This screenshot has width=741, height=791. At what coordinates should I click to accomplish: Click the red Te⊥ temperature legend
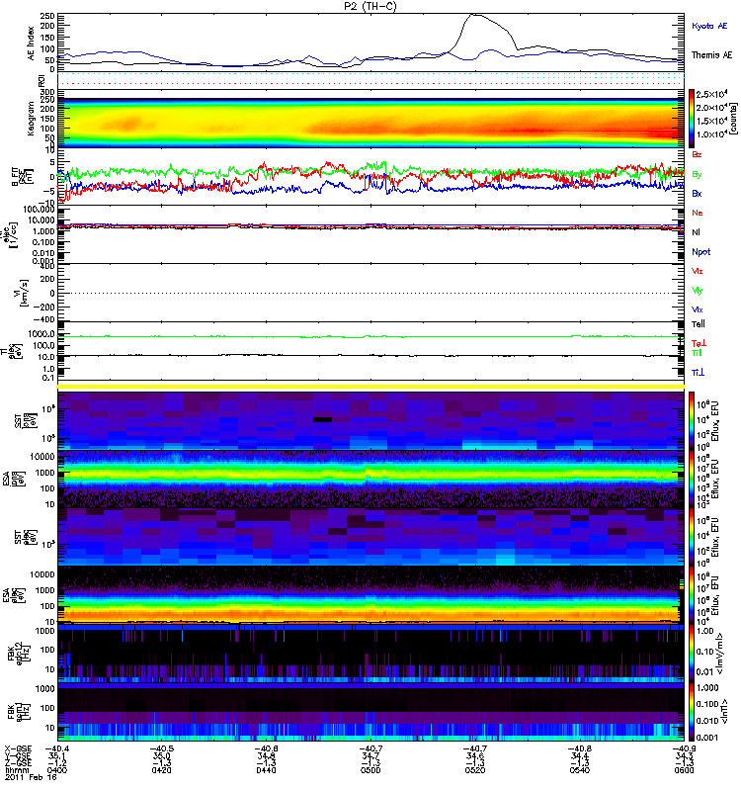[699, 343]
